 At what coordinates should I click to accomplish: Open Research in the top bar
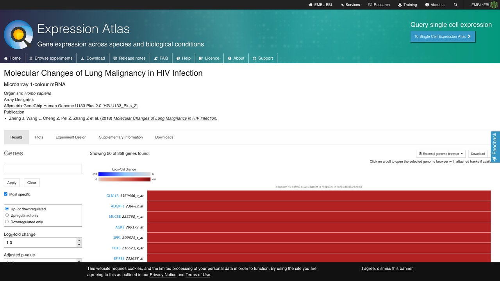coord(379,5)
